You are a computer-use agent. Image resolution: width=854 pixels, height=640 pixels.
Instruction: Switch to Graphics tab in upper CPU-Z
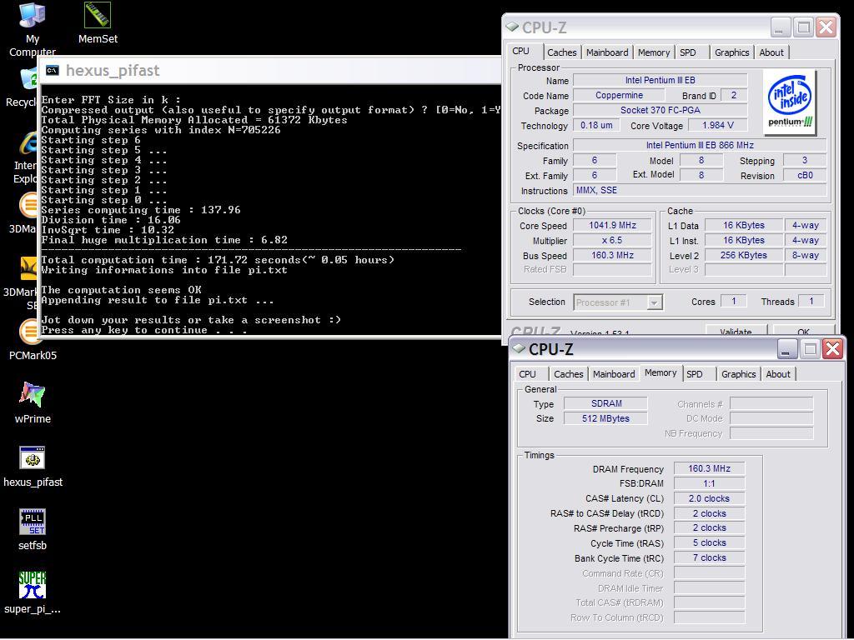point(732,52)
